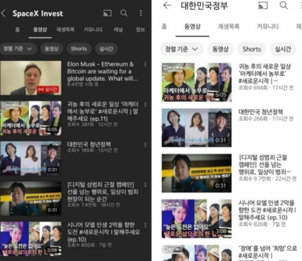302x261 pixels.
Task: Tap the search icon on 대한민국정부 channel
Action: pos(284,6)
